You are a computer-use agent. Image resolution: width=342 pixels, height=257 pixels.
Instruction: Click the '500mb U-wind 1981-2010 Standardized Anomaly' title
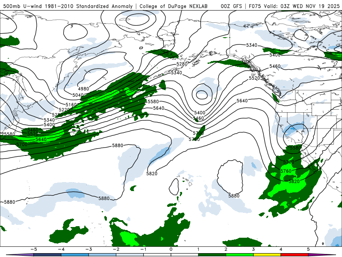[x=68, y=6]
